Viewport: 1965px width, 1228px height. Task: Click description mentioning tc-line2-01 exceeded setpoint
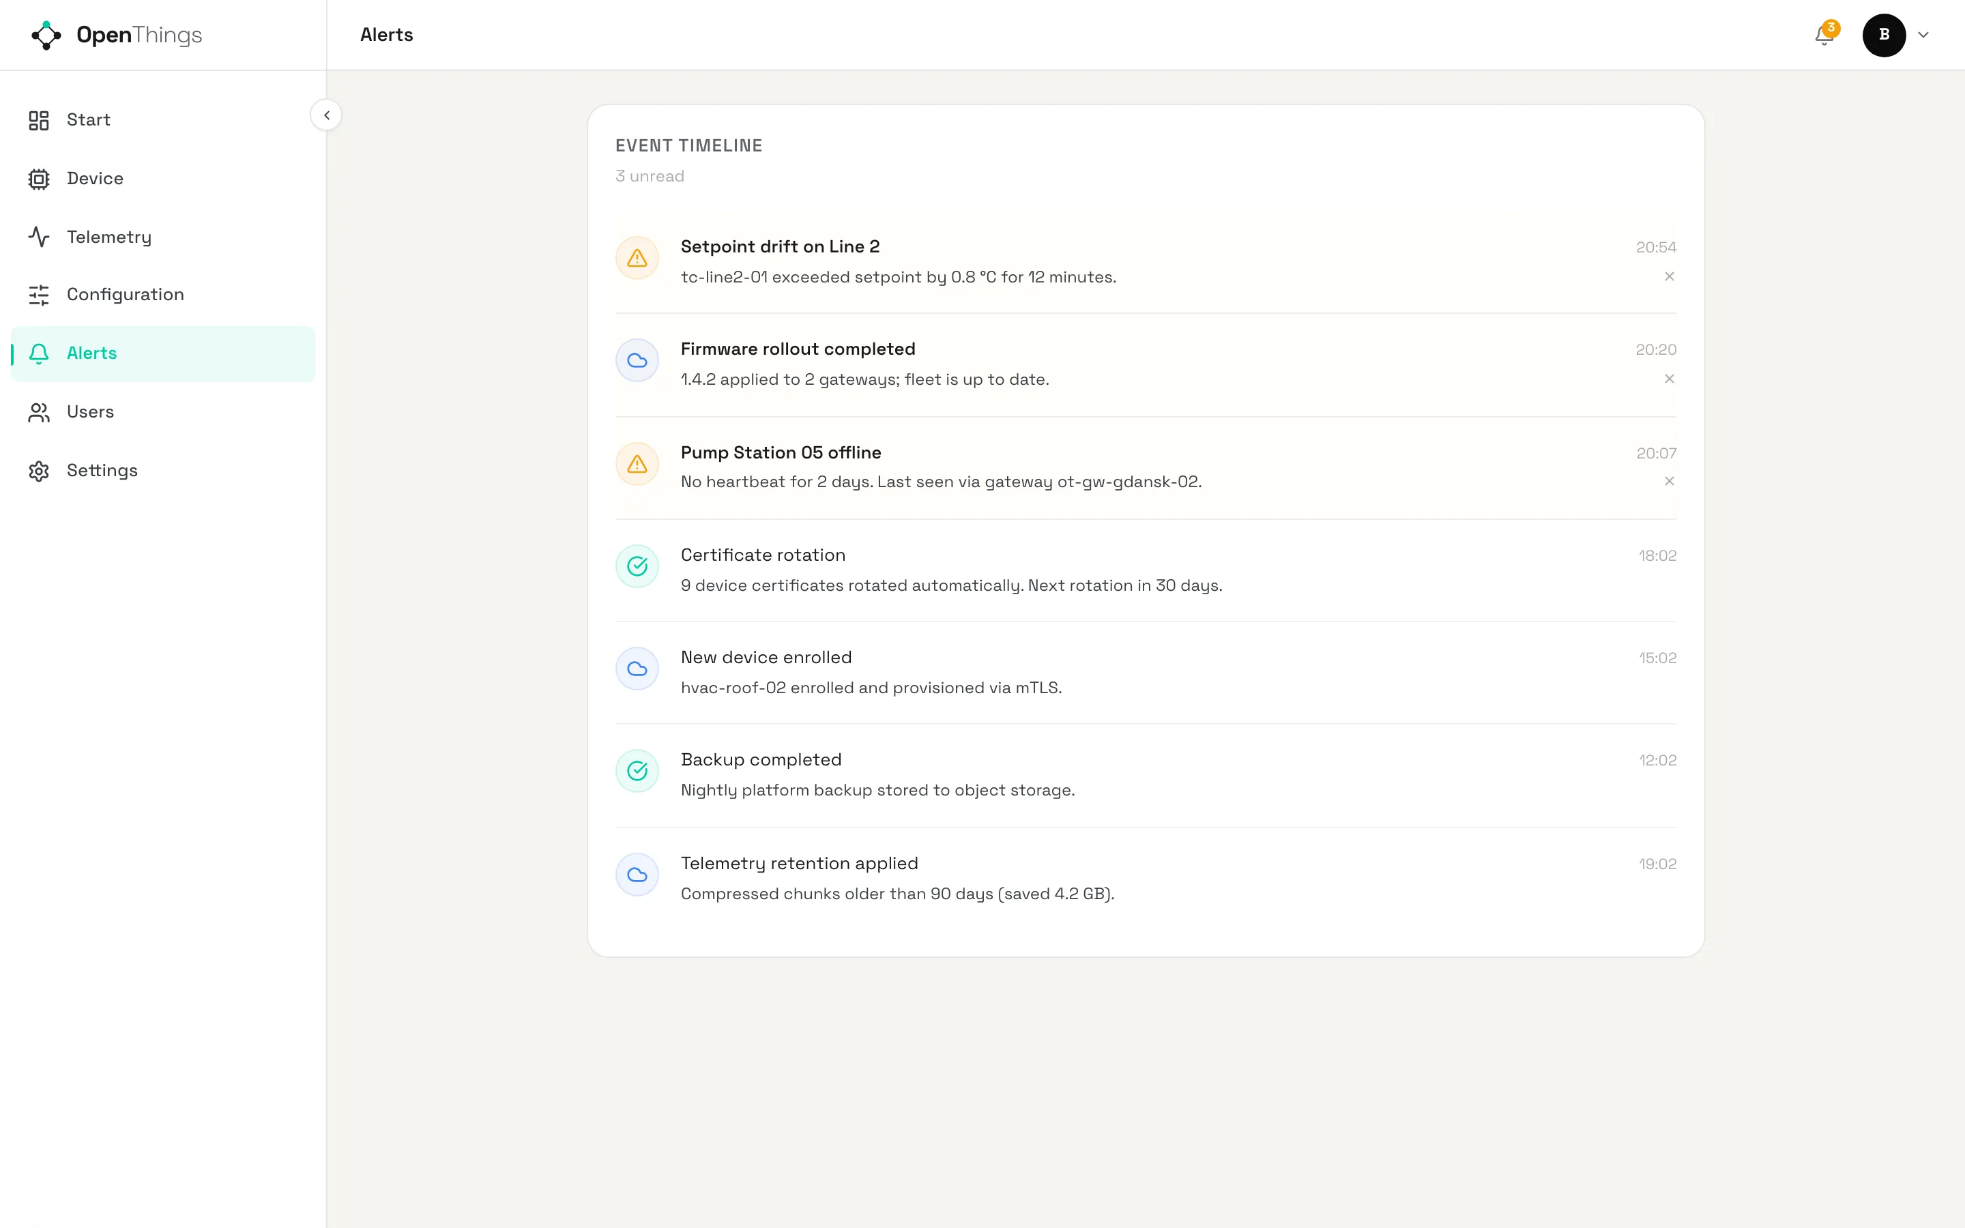tap(898, 278)
